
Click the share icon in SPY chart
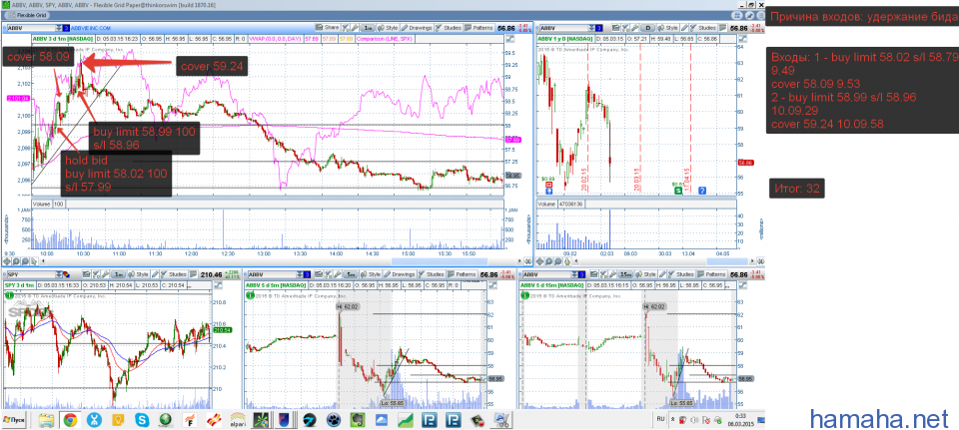click(x=86, y=274)
